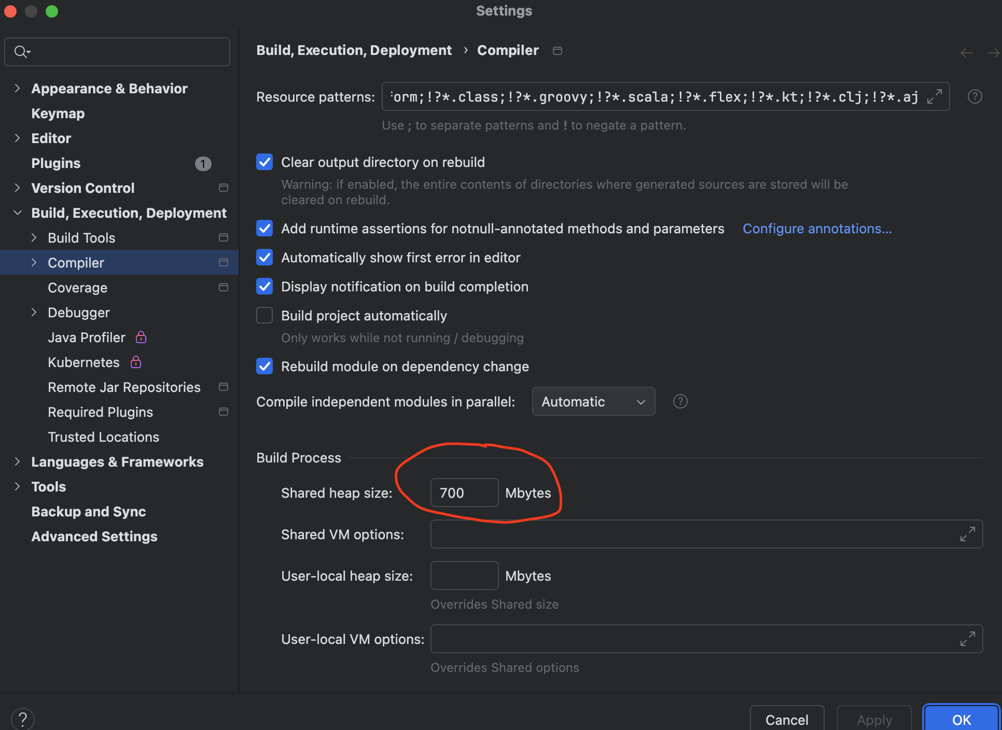
Task: Click the back navigation arrow
Action: pyautogui.click(x=966, y=53)
